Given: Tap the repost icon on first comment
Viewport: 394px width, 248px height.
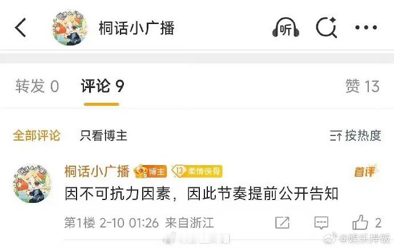Looking at the screenshot, I should pos(282,222).
